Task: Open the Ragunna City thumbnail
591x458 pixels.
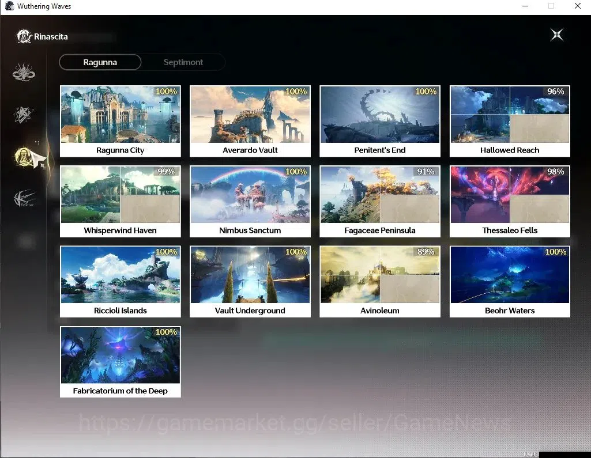Action: (x=121, y=114)
